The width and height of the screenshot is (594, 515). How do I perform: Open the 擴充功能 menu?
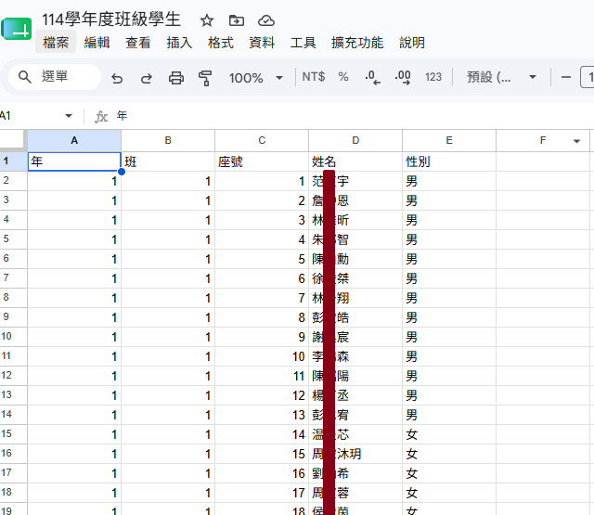coord(357,43)
